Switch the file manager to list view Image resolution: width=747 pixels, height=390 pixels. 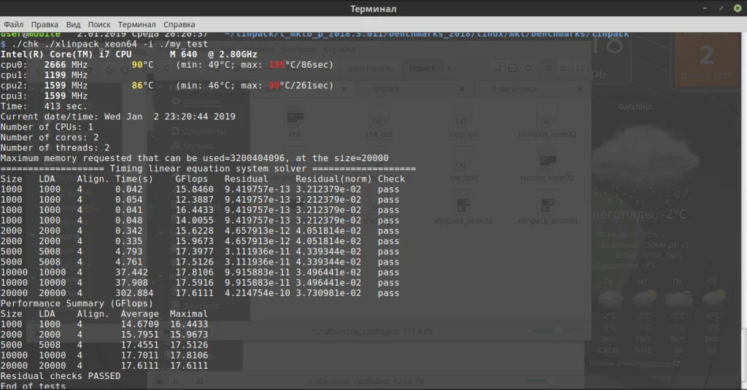564,68
